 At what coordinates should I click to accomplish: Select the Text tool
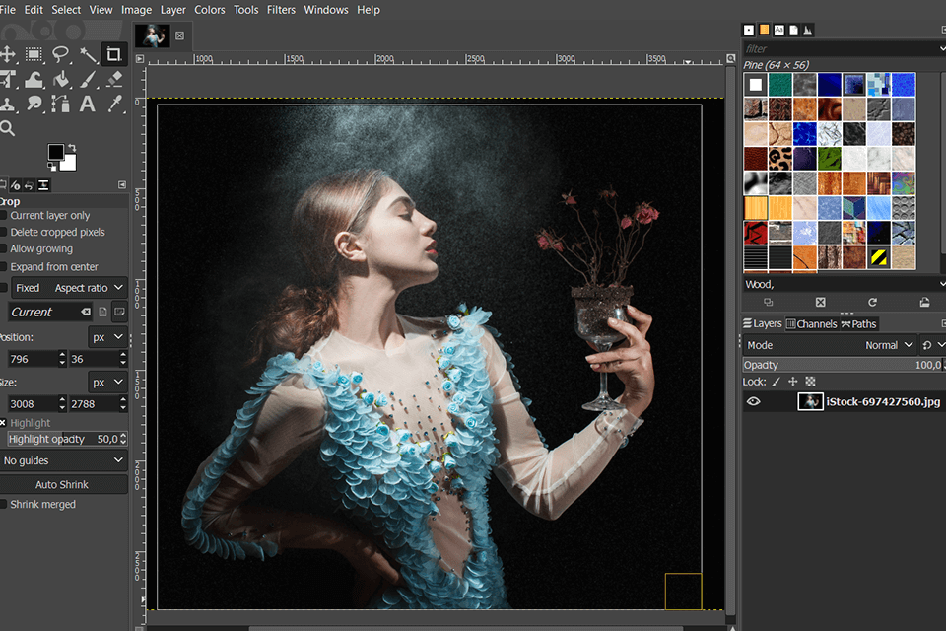pos(88,104)
